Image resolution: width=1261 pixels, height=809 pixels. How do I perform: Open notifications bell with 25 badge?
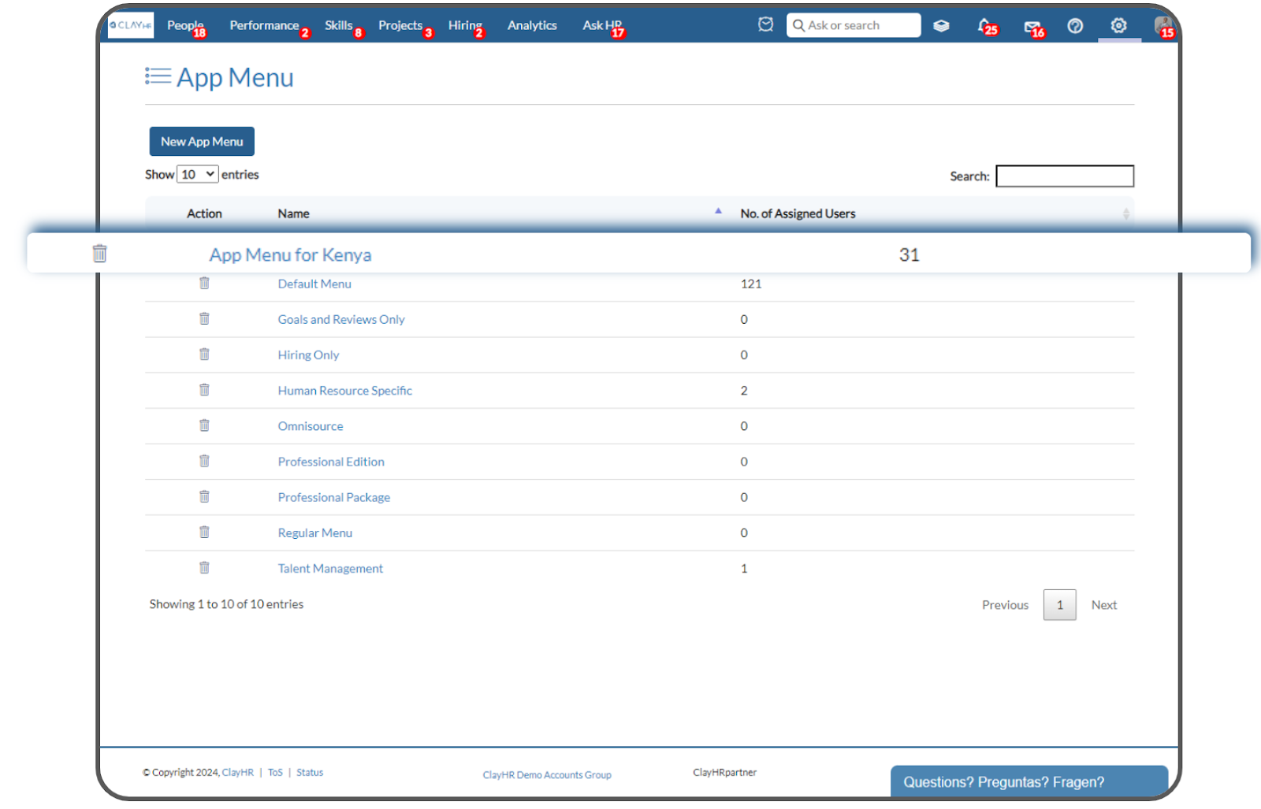coord(987,27)
